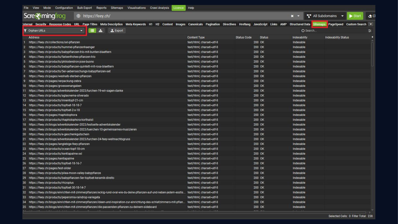The image size is (398, 224).
Task: Open the All Subdomains crawl mode dropdown
Action: 325,16
